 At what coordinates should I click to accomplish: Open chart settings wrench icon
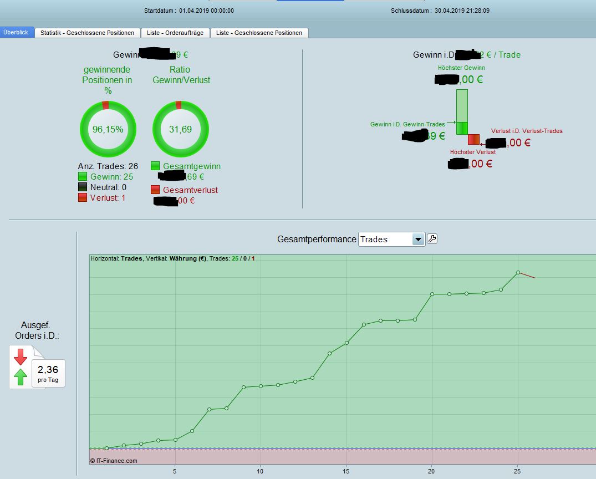point(432,239)
